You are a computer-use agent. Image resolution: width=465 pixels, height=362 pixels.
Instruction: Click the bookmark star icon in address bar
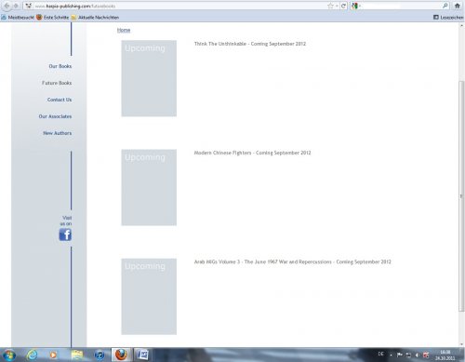tap(330, 6)
